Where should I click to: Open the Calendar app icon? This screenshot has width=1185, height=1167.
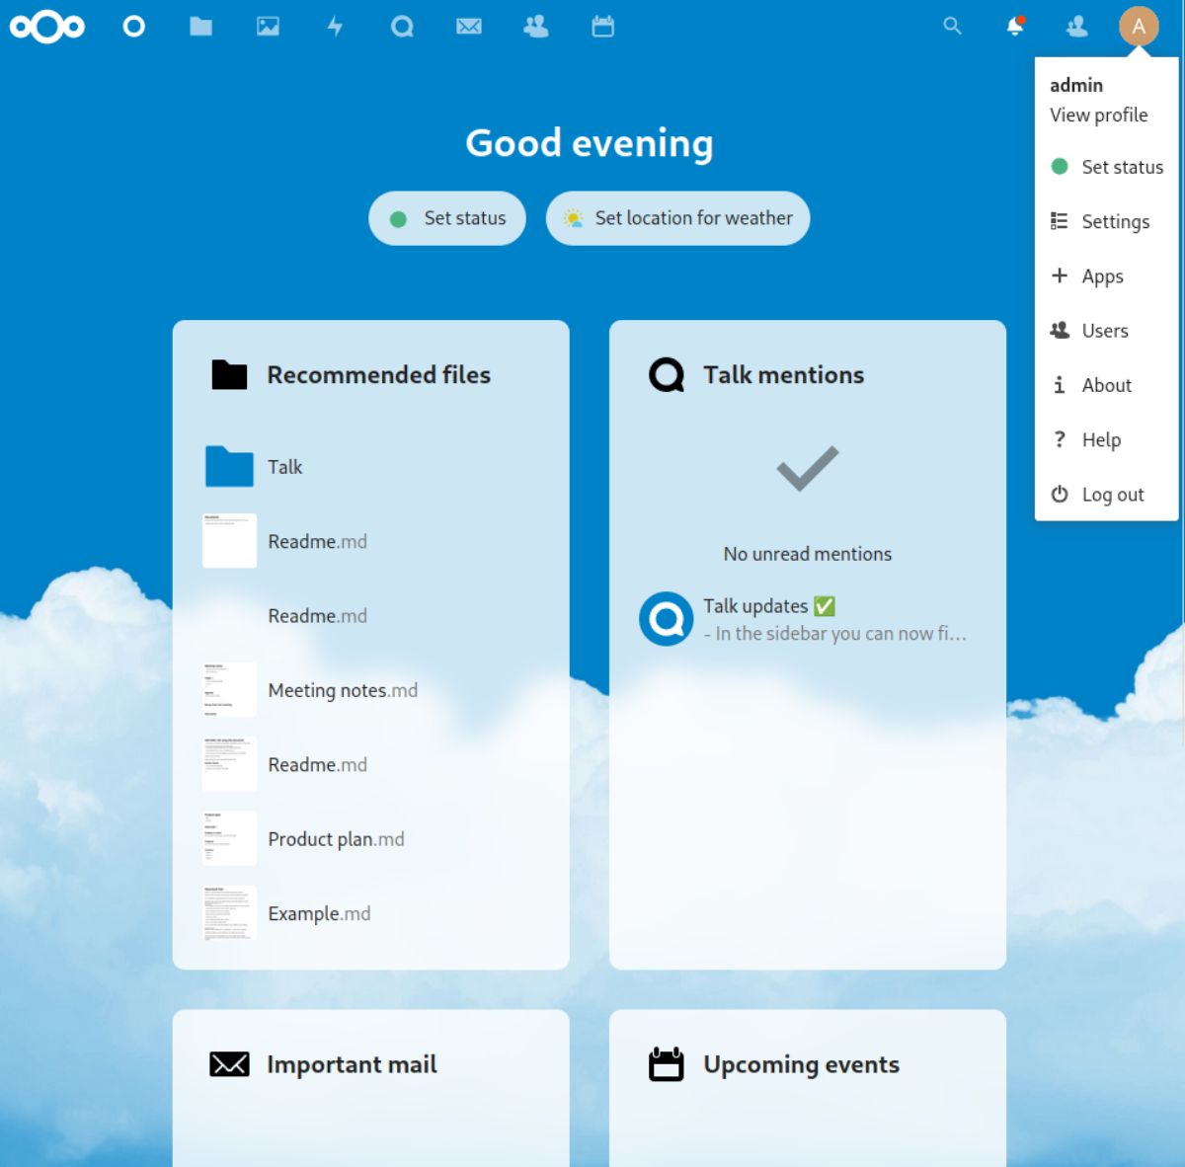click(603, 27)
